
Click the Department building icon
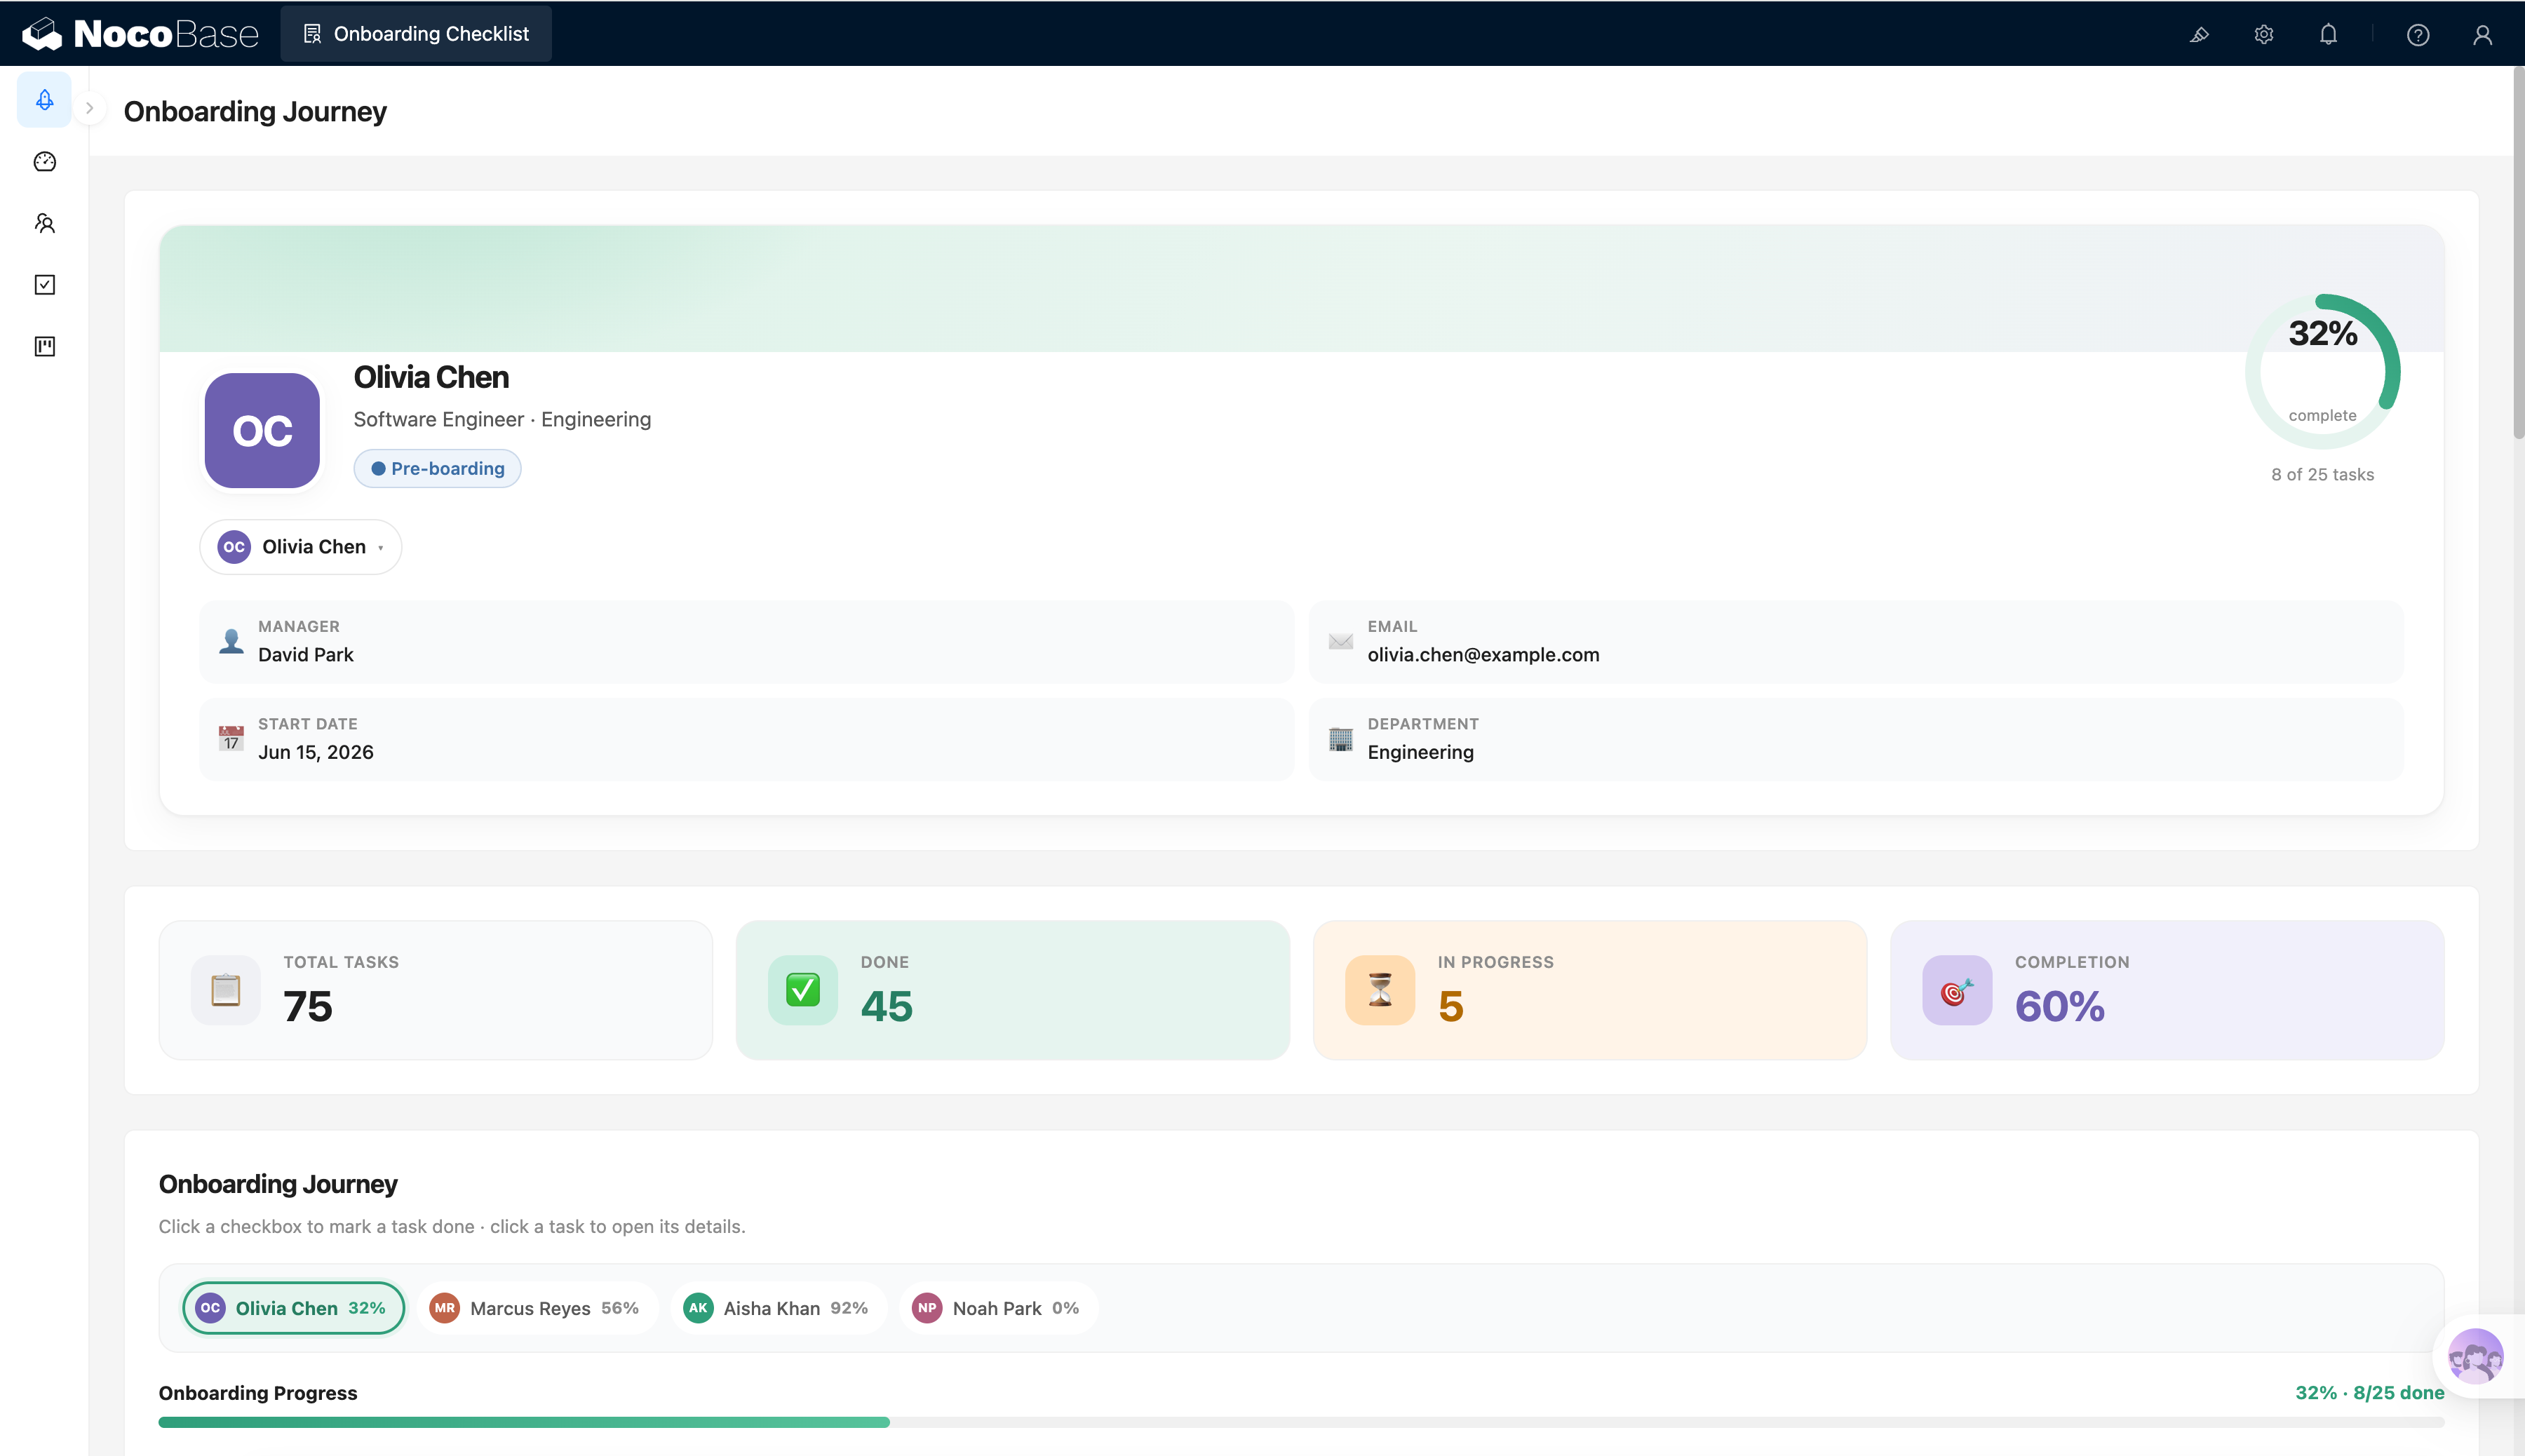(1341, 738)
